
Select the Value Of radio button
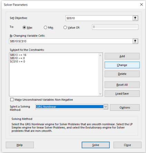click(x=65, y=27)
